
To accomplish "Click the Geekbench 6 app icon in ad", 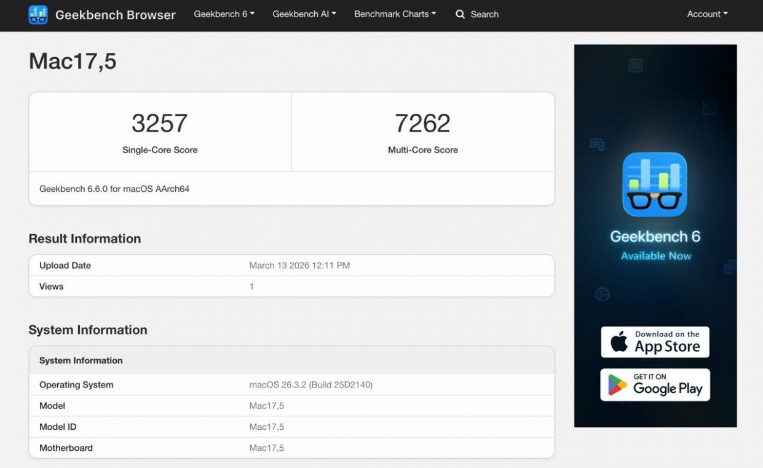I will tap(655, 184).
